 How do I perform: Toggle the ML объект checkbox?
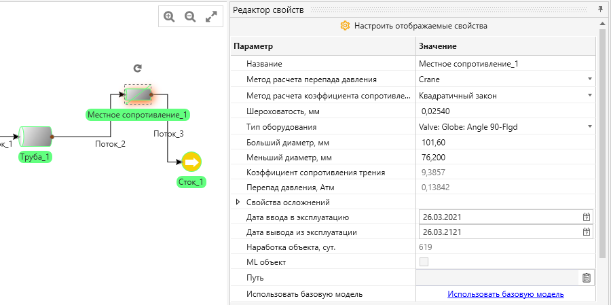(x=424, y=262)
